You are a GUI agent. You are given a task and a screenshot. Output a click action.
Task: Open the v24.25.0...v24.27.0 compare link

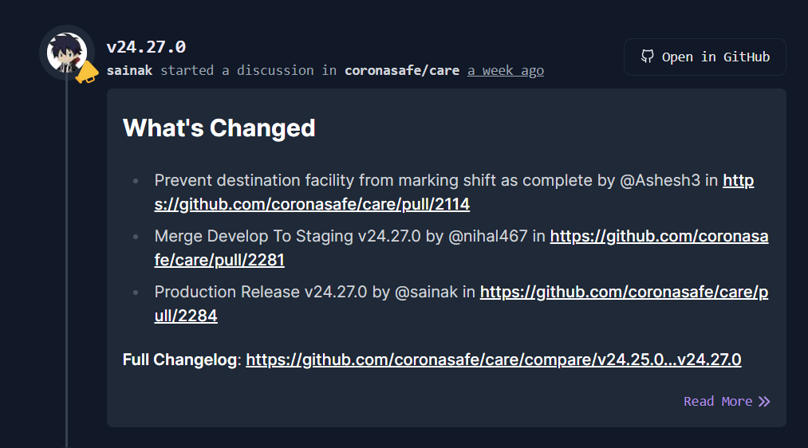click(493, 360)
